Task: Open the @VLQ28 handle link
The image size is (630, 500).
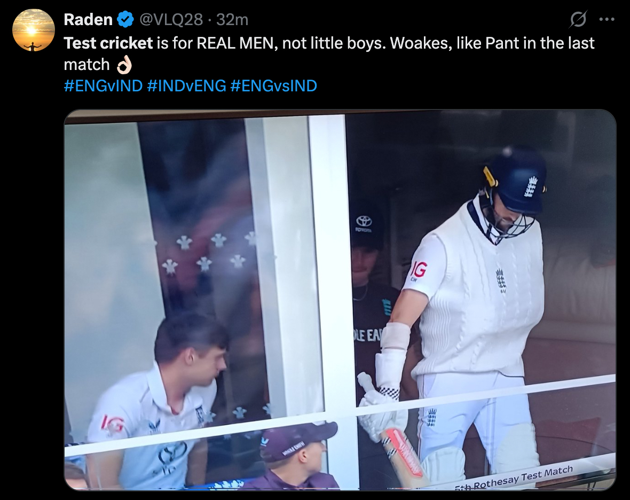Action: (x=171, y=19)
